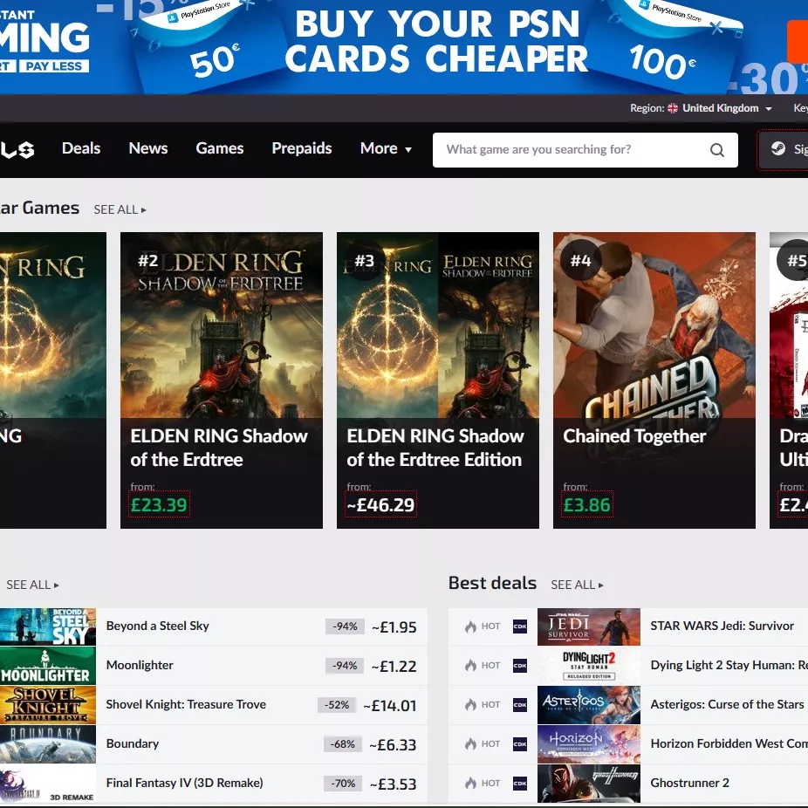Viewport: 808px width, 808px height.
Task: Open the Asterigos thumbnail
Action: pos(589,705)
